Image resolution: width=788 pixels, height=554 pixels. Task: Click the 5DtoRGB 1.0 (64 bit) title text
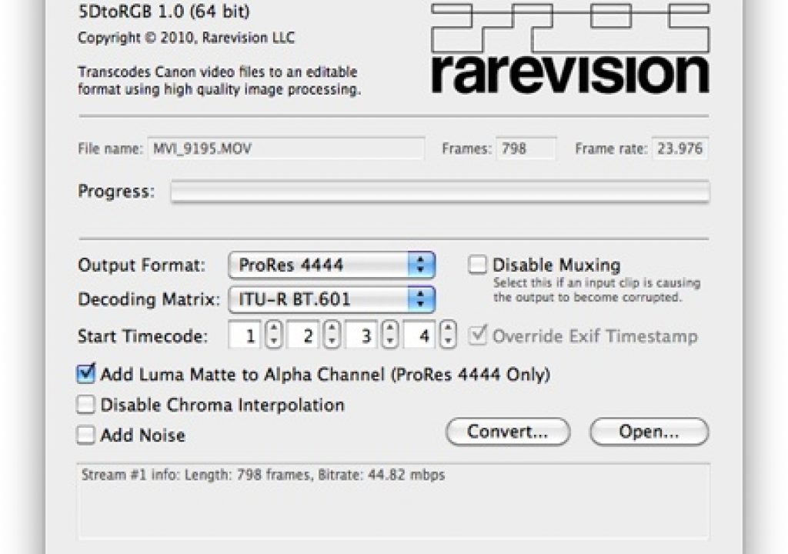[164, 11]
